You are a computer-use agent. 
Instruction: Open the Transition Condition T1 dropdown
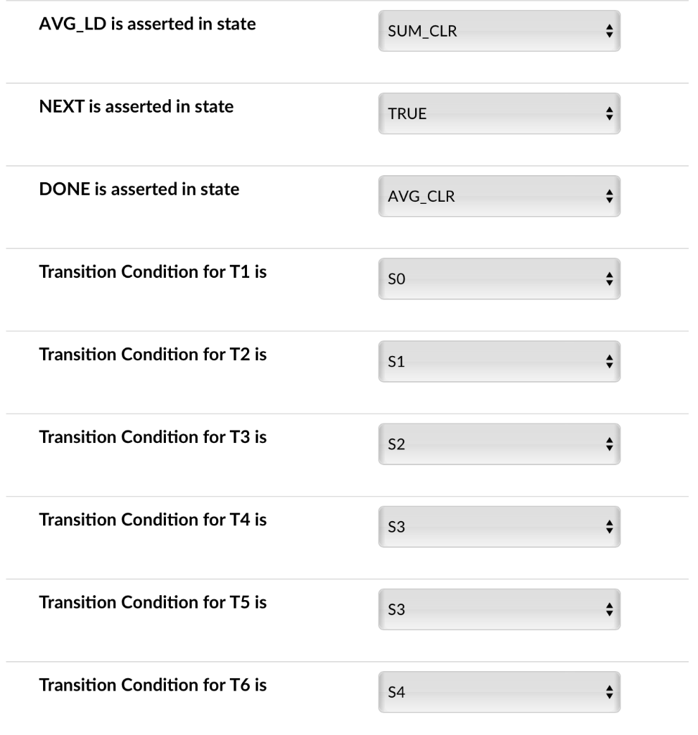tap(498, 278)
